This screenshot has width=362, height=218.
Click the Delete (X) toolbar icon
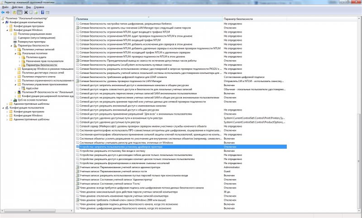click(26, 12)
